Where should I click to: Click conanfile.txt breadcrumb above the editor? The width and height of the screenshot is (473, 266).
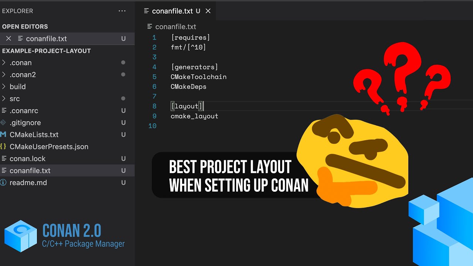tap(176, 27)
